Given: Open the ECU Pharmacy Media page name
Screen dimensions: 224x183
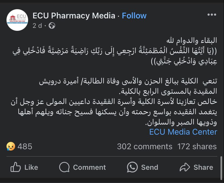Looking at the screenshot, I should coord(74,16).
